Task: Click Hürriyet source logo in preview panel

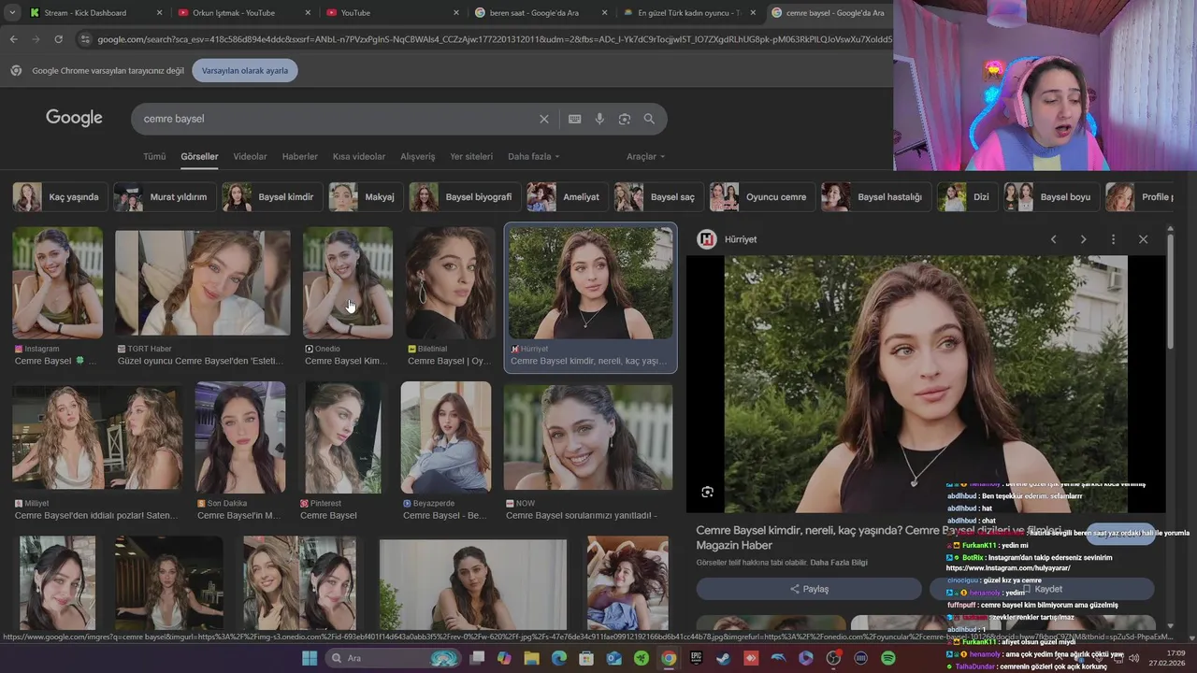Action: tap(708, 239)
